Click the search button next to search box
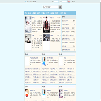Viewport: 101px width, 101px height. tap(60, 7)
